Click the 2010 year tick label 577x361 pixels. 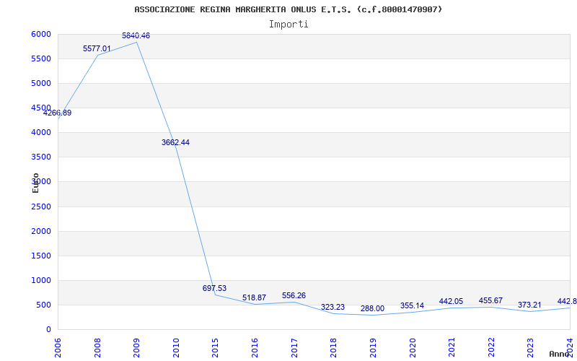click(x=176, y=348)
